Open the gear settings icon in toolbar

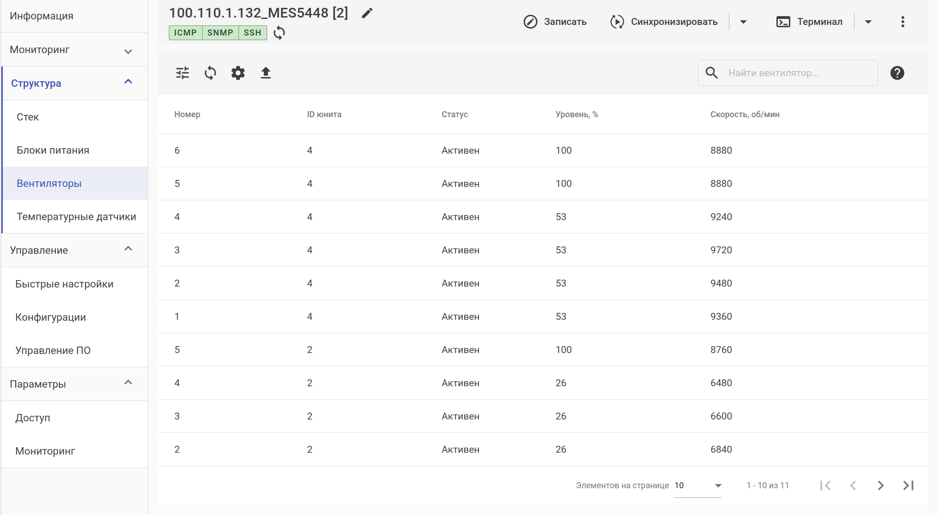pyautogui.click(x=238, y=73)
